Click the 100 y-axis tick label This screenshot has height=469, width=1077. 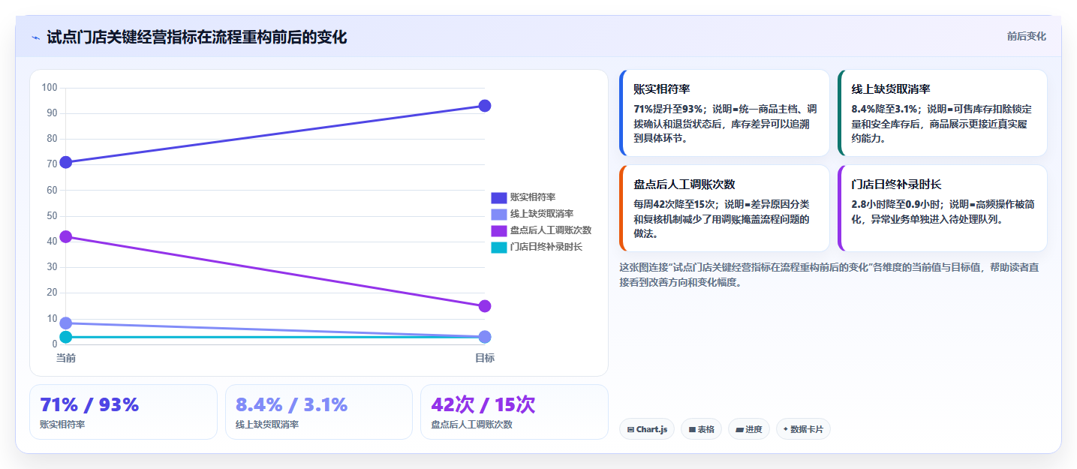[50, 88]
